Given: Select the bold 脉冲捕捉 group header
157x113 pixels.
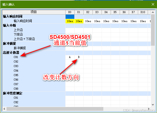Looking at the screenshot, I should (x=34, y=44).
